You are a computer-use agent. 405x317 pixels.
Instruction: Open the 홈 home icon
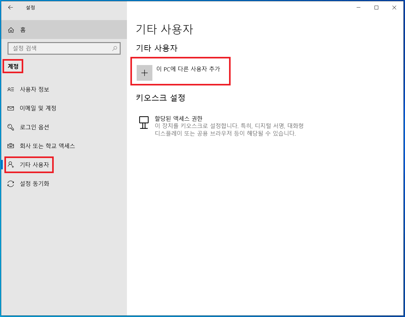[x=11, y=30]
